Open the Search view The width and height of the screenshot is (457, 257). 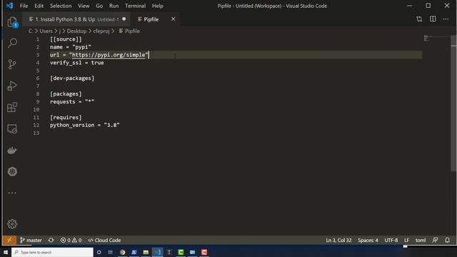[x=12, y=43]
